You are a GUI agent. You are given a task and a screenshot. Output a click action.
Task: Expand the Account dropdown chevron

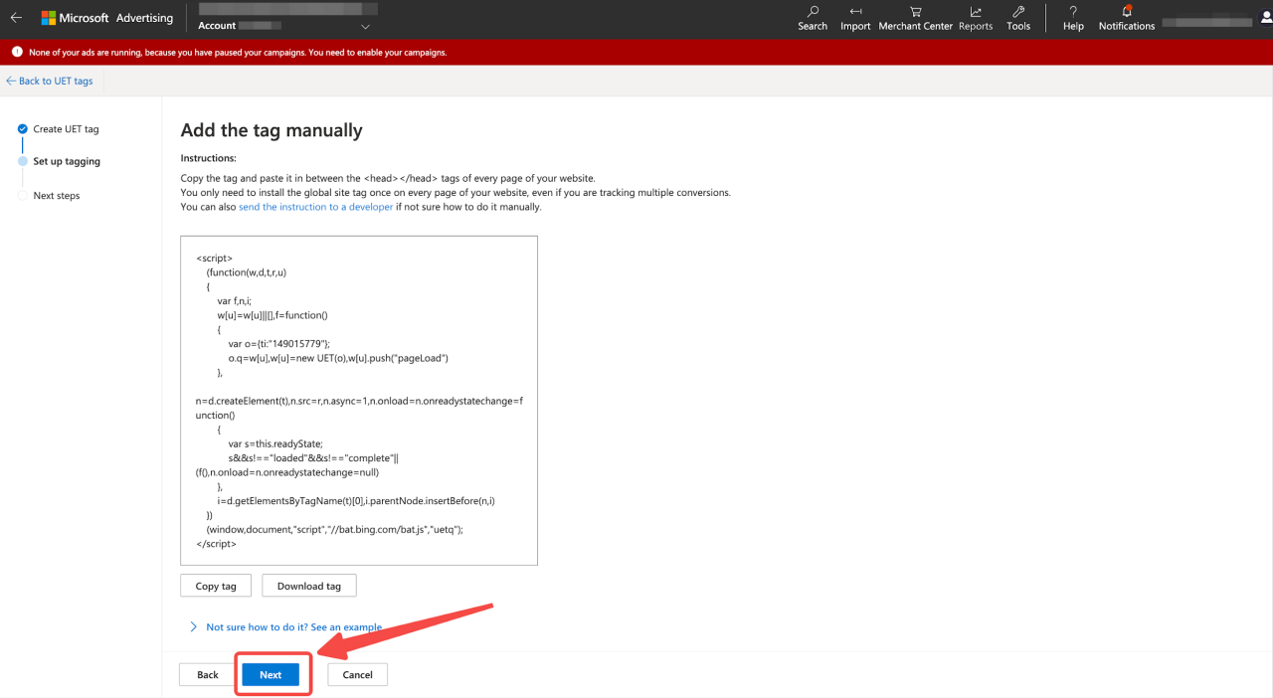365,26
